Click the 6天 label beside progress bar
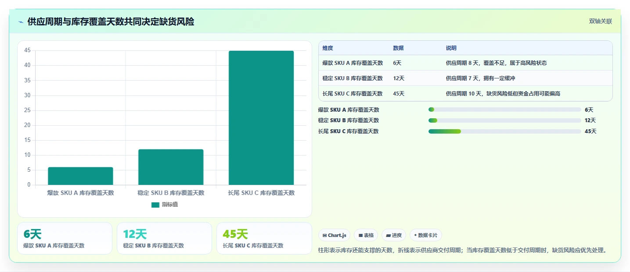The height and width of the screenshot is (272, 630). [589, 110]
